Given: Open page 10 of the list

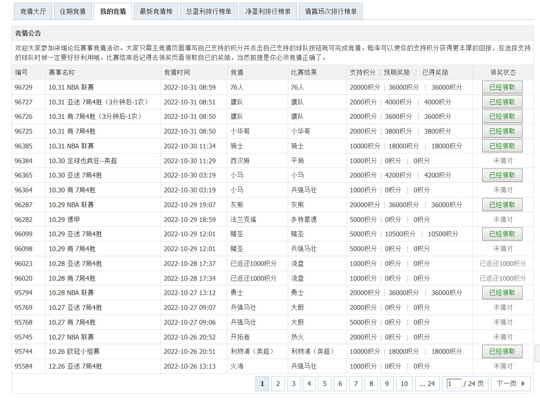Looking at the screenshot, I should 404,384.
